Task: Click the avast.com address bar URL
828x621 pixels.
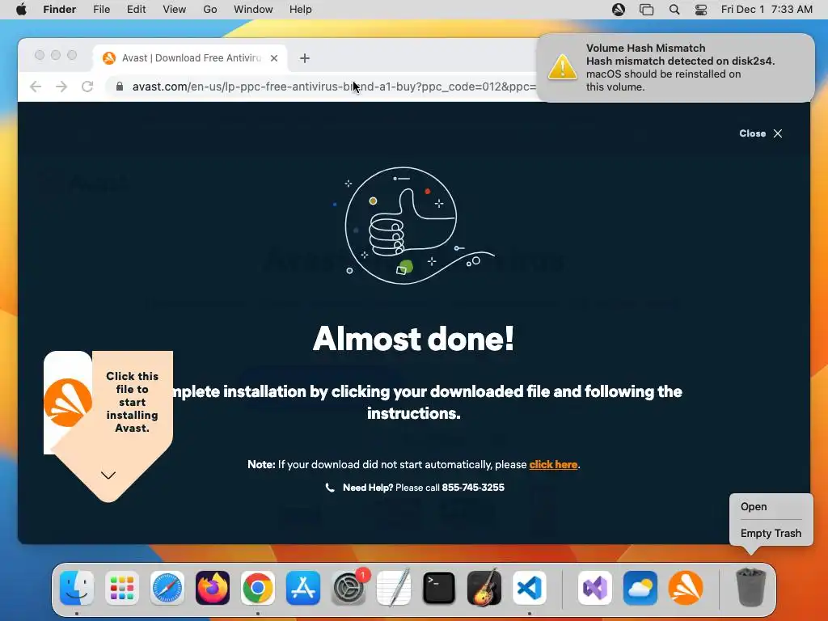Action: click(334, 87)
